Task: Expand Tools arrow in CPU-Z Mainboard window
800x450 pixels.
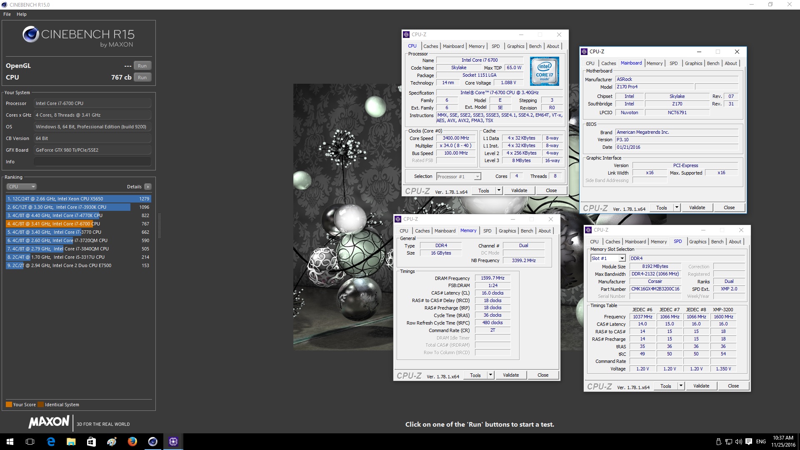Action: pos(677,207)
